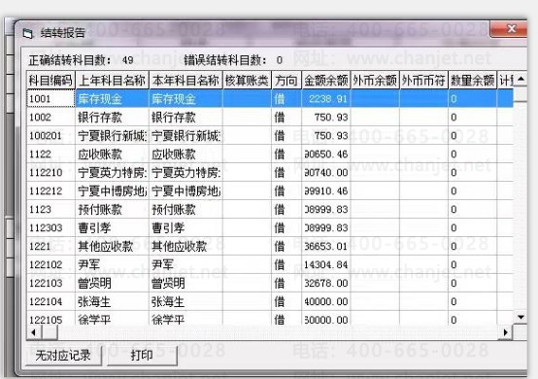
Task: Select the cell with code 1001
Action: (50, 99)
